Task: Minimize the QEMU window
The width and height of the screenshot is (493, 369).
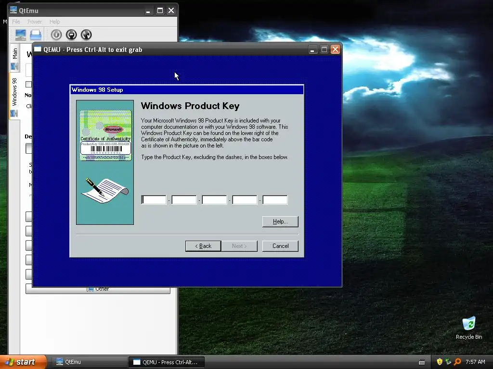Action: pos(312,49)
